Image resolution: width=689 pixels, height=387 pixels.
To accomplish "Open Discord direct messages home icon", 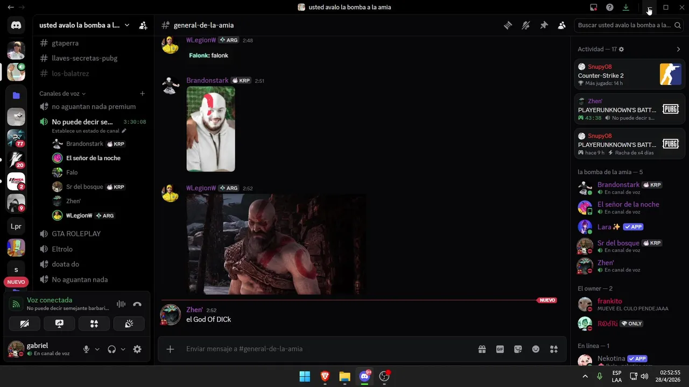I will 16,25.
